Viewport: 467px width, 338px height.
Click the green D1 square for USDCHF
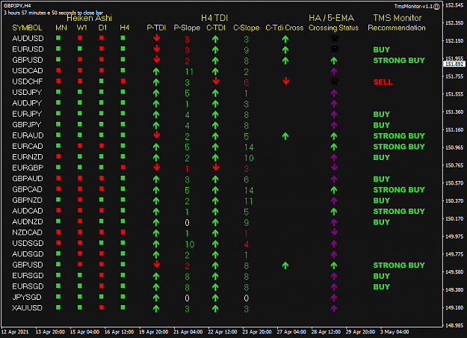(x=102, y=81)
